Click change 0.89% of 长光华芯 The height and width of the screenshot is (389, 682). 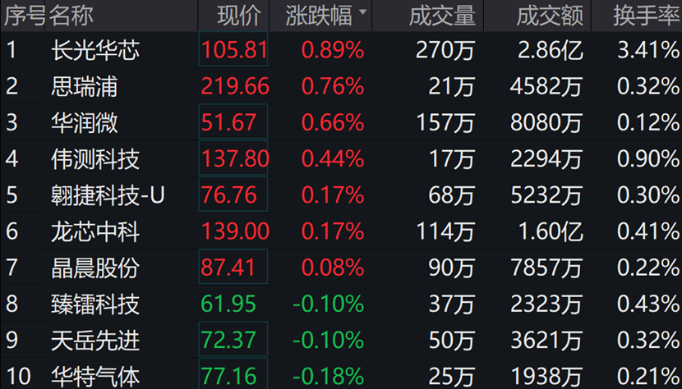333,50
